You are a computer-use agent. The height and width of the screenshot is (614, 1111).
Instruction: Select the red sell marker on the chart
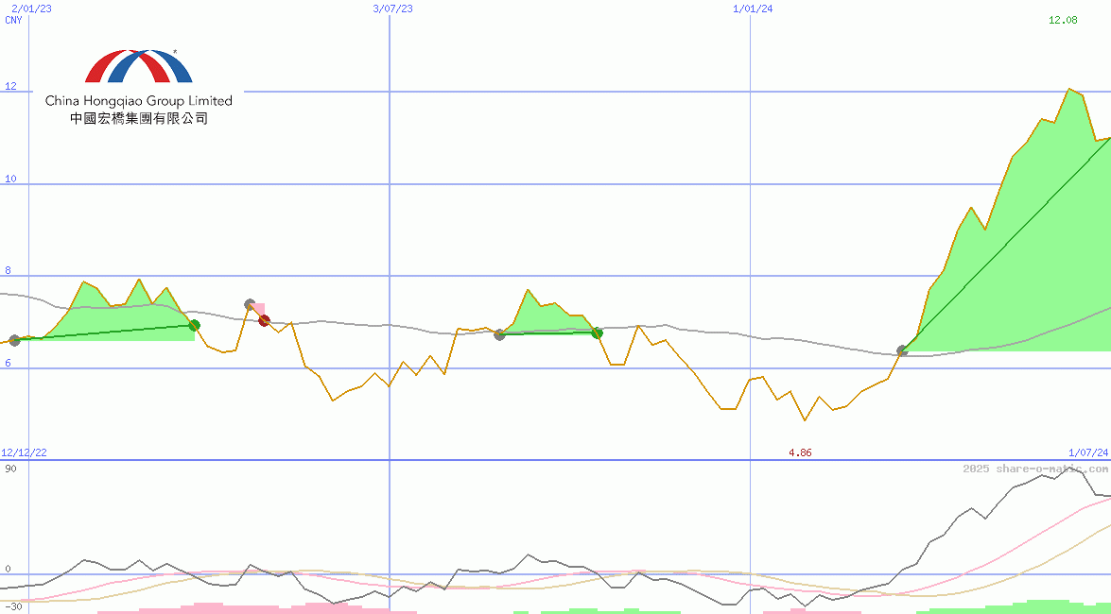263,320
